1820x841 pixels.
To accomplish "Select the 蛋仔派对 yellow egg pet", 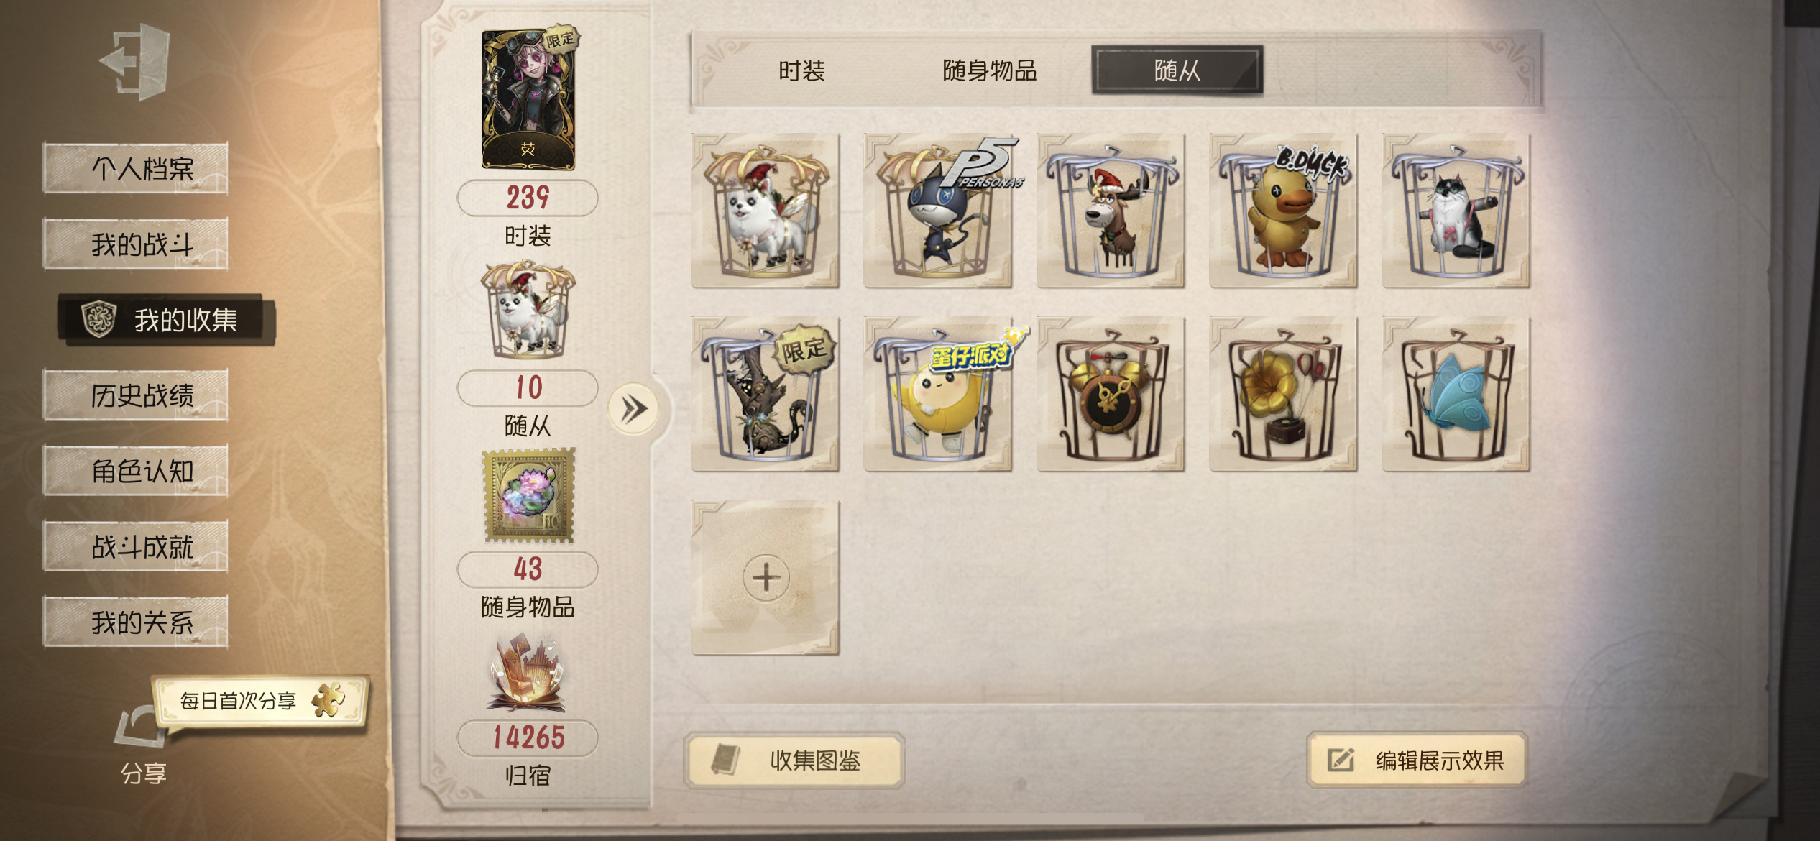I will click(x=938, y=395).
